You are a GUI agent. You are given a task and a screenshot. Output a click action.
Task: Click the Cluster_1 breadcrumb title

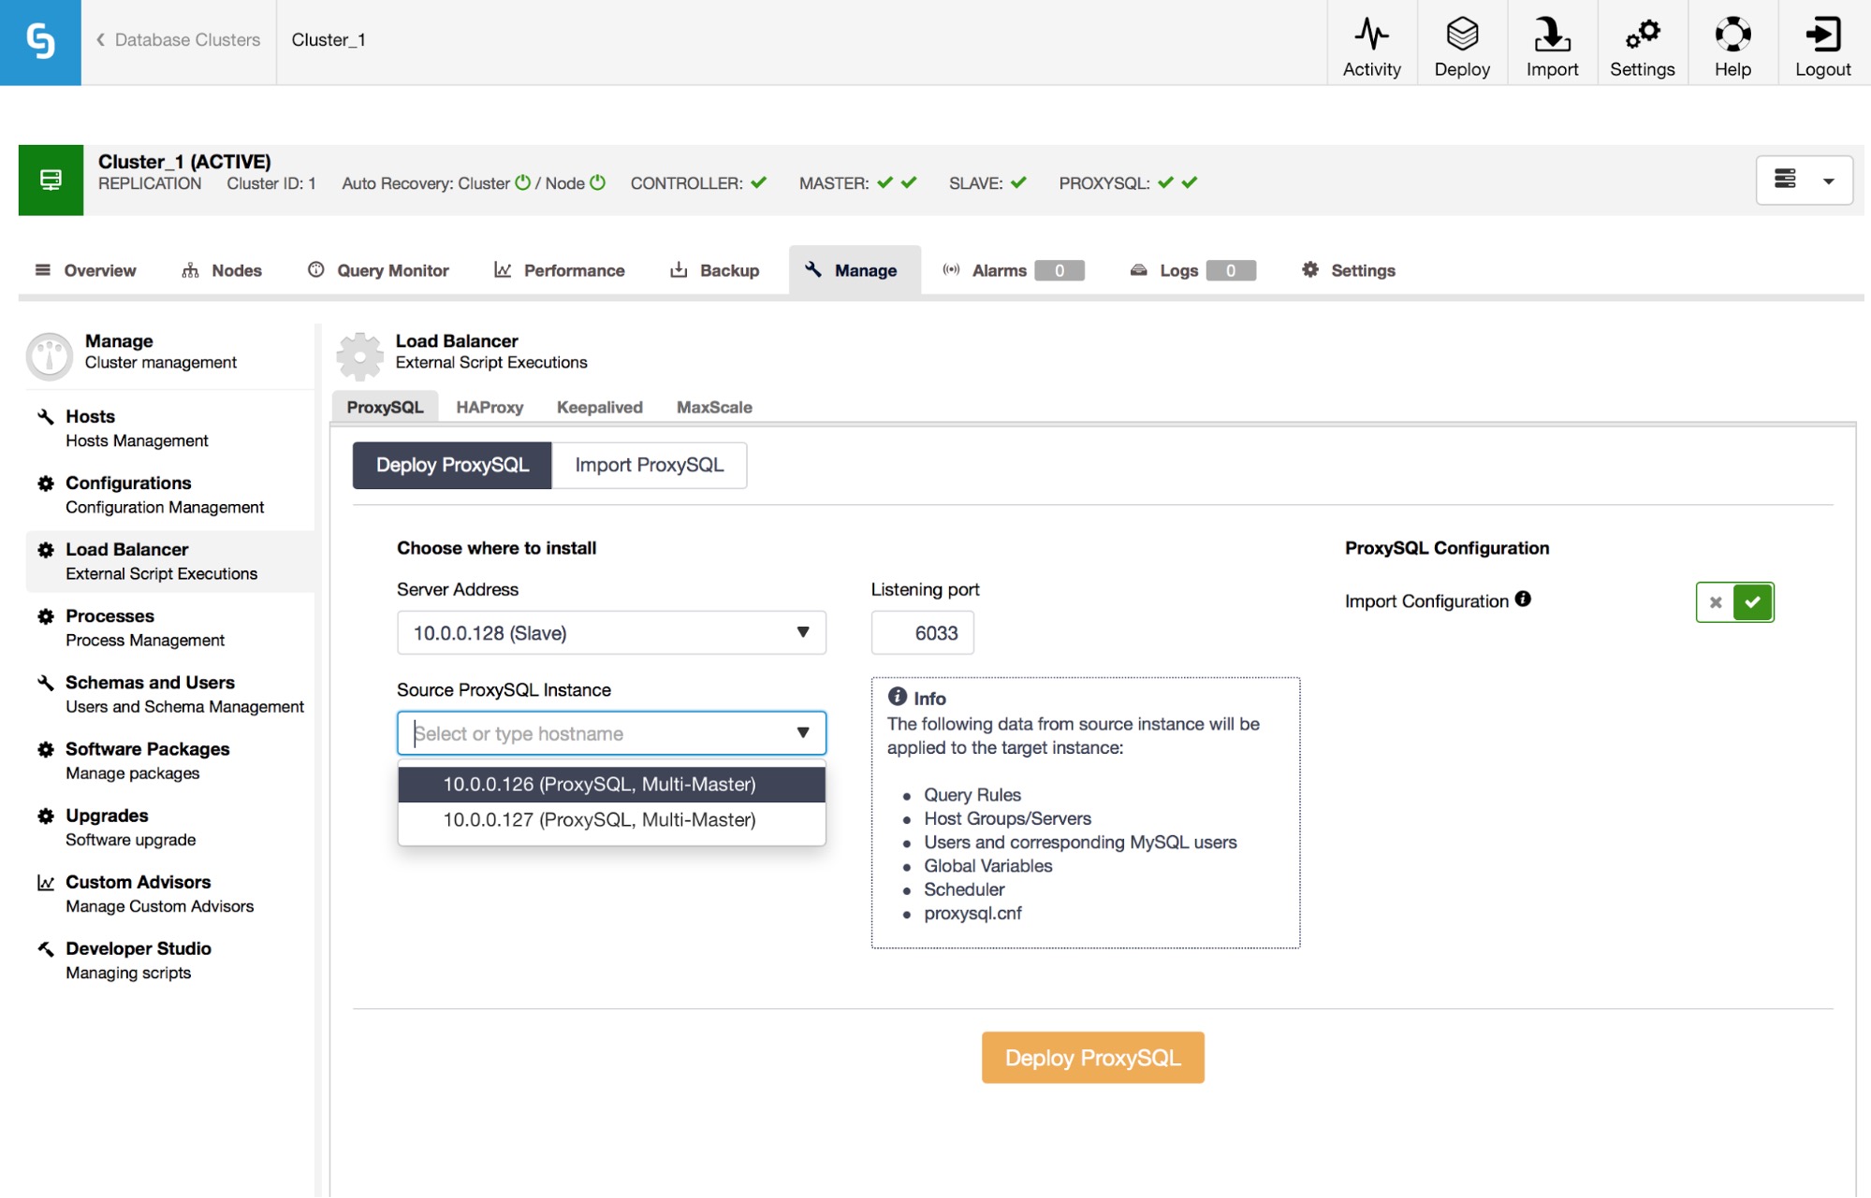[x=329, y=40]
